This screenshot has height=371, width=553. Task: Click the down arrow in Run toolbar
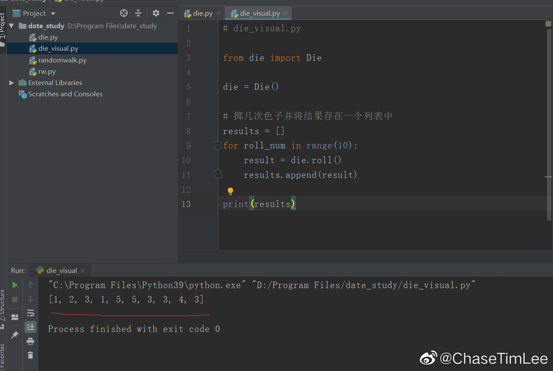[x=30, y=299]
